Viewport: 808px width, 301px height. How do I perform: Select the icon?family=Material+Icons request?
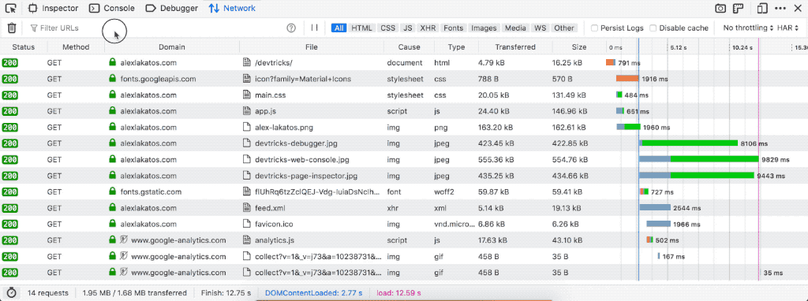(404, 79)
